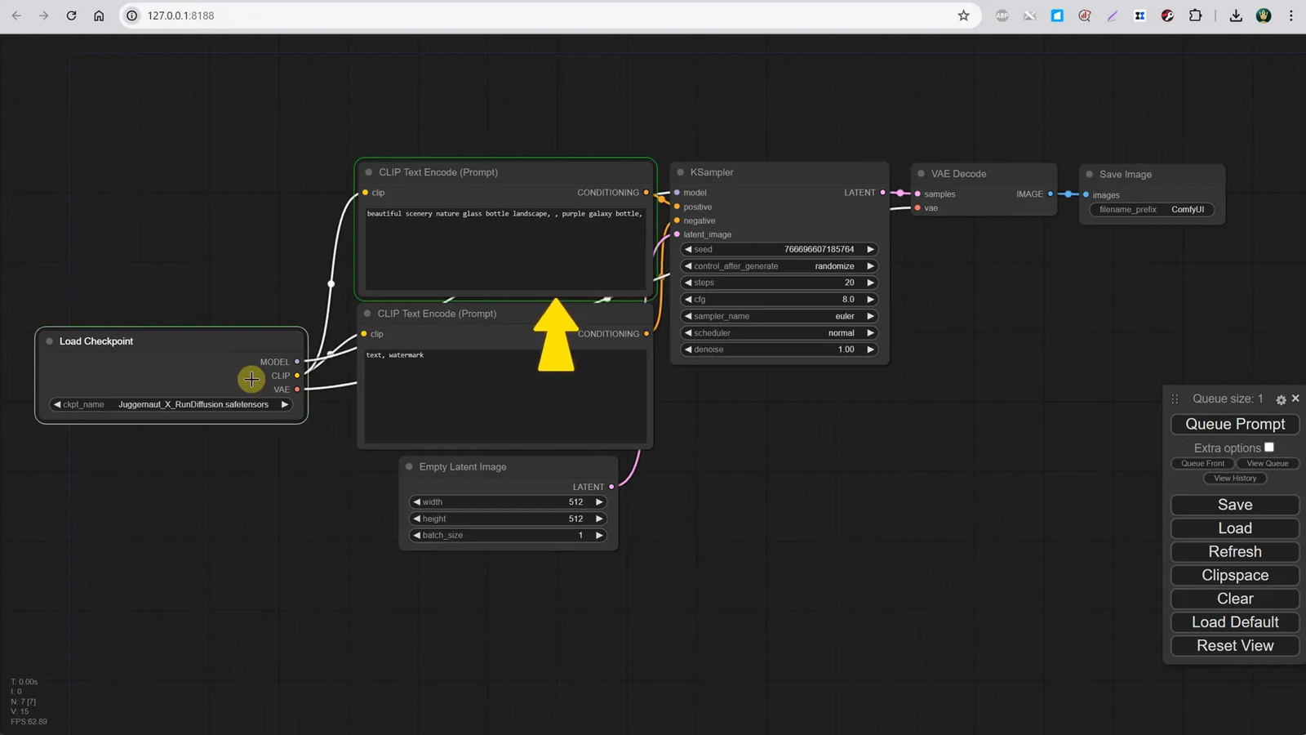Image resolution: width=1306 pixels, height=735 pixels.
Task: Click the clip input socket on negative prompt node
Action: [x=364, y=334]
